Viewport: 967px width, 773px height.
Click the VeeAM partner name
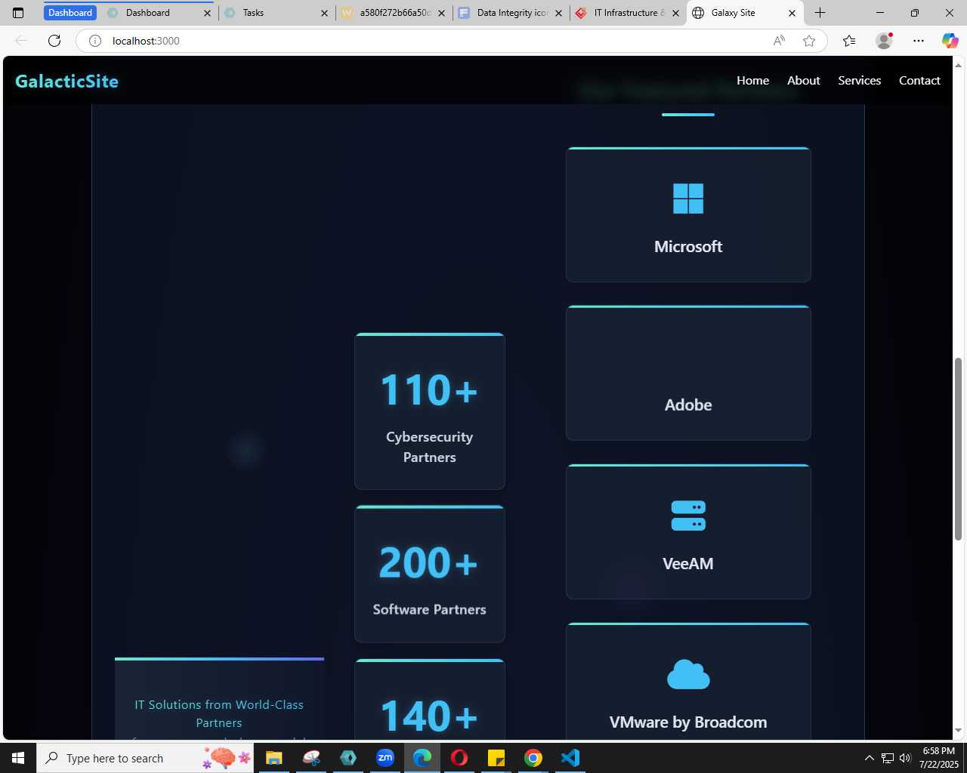tap(688, 564)
